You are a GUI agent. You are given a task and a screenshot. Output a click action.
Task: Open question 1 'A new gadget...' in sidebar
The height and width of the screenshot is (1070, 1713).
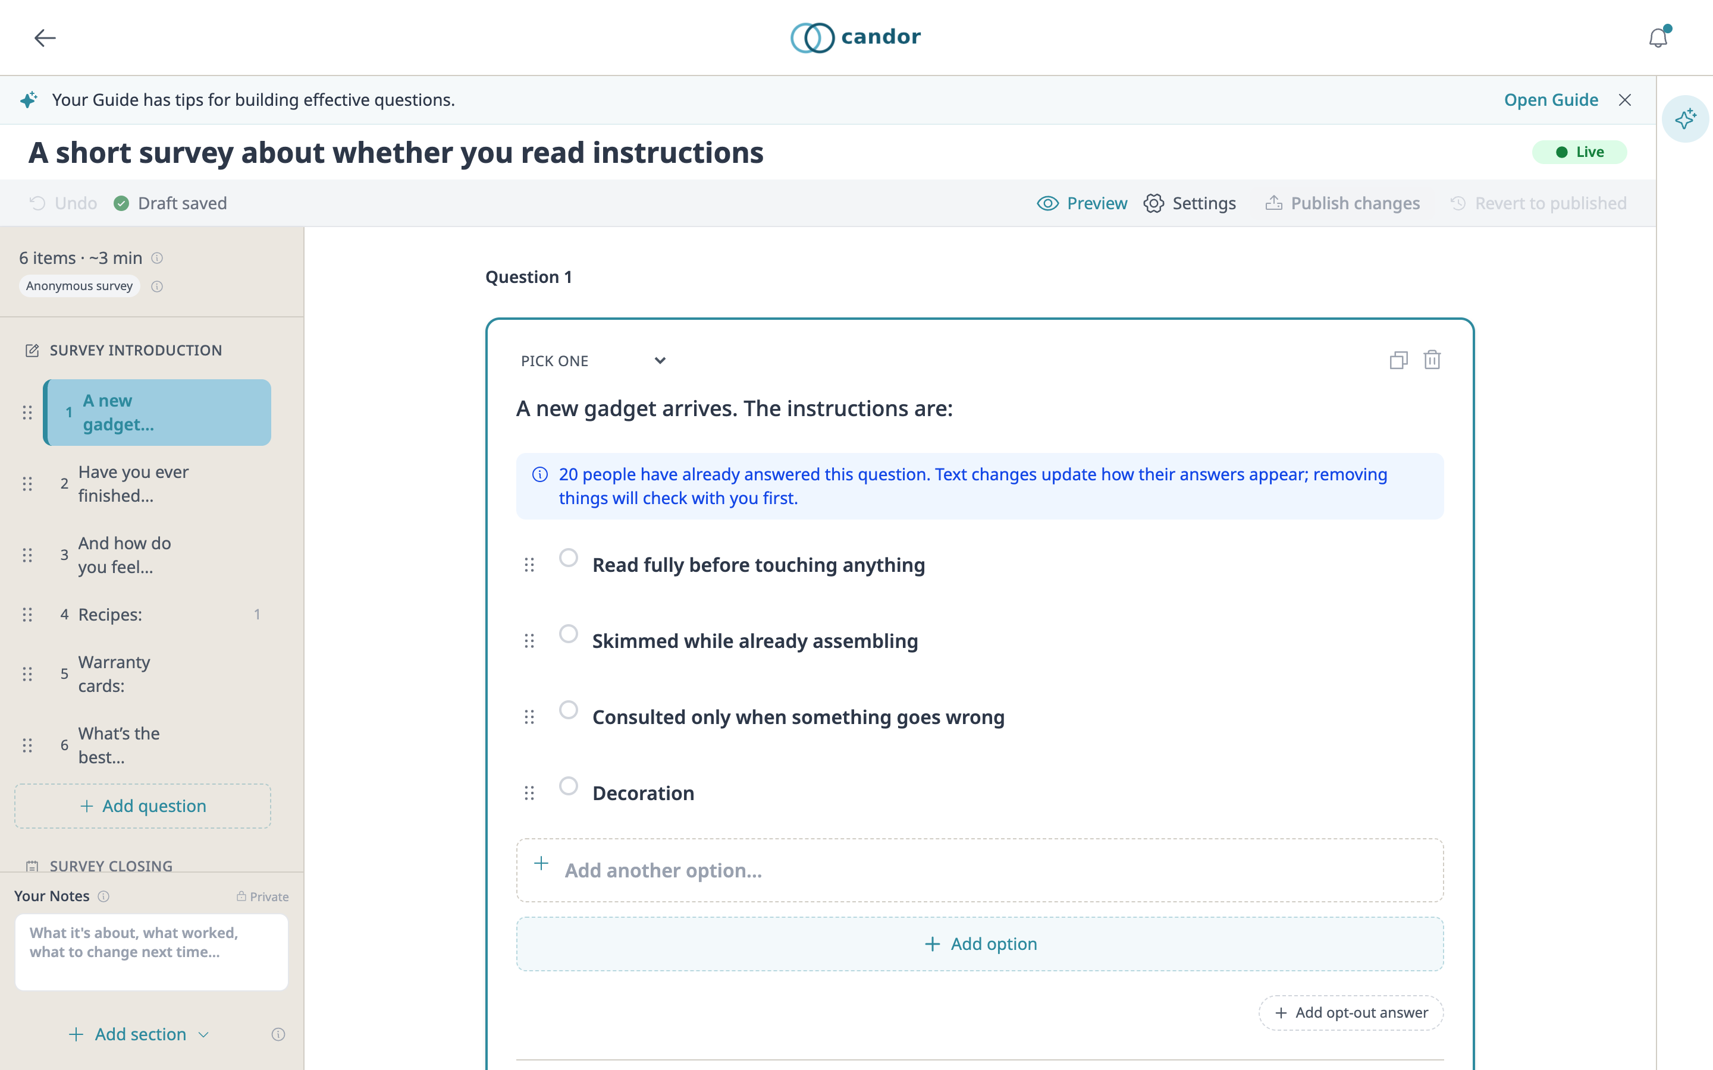click(157, 413)
